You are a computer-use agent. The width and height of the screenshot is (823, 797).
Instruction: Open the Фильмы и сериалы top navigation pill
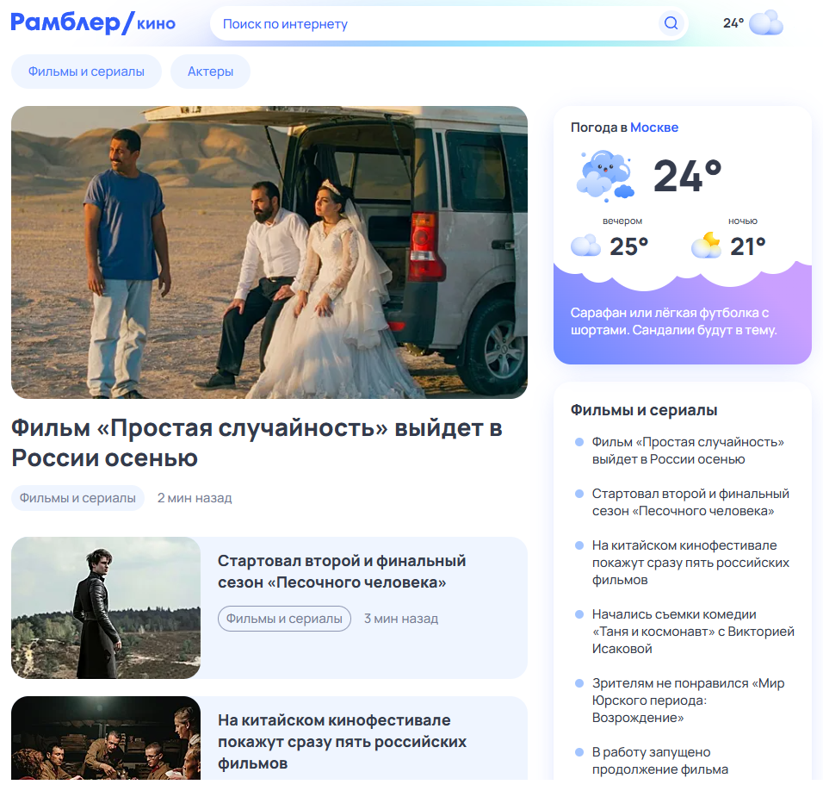86,72
